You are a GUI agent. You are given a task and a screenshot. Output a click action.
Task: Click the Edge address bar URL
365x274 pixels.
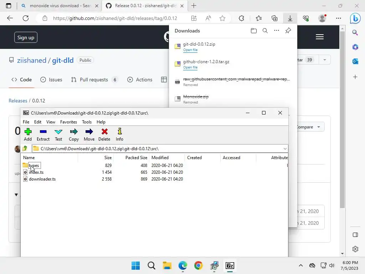point(115,18)
